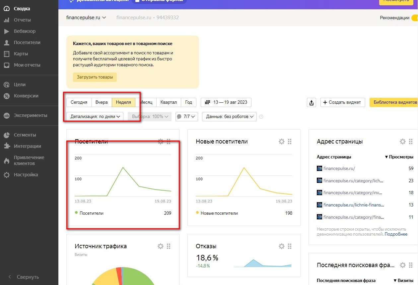Open Вебвизор from the sidebar
Viewport: 418px width, 285px height.
(x=25, y=31)
